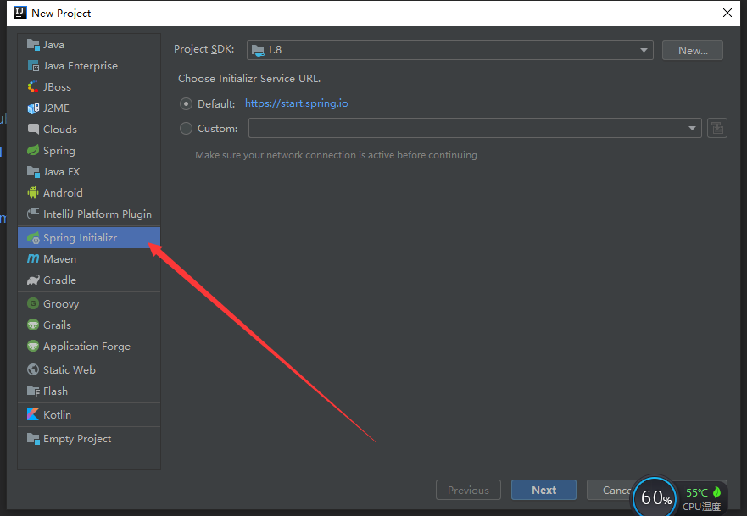This screenshot has height=516, width=747.
Task: Open the Project SDK dropdown arrow
Action: 644,50
